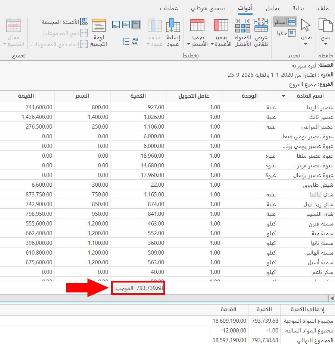Click the تجميد الأسطر freeze rows icon

click(197, 25)
